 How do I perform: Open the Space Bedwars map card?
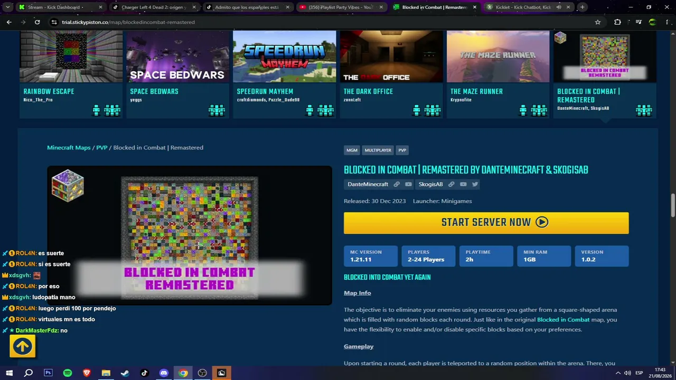(177, 74)
